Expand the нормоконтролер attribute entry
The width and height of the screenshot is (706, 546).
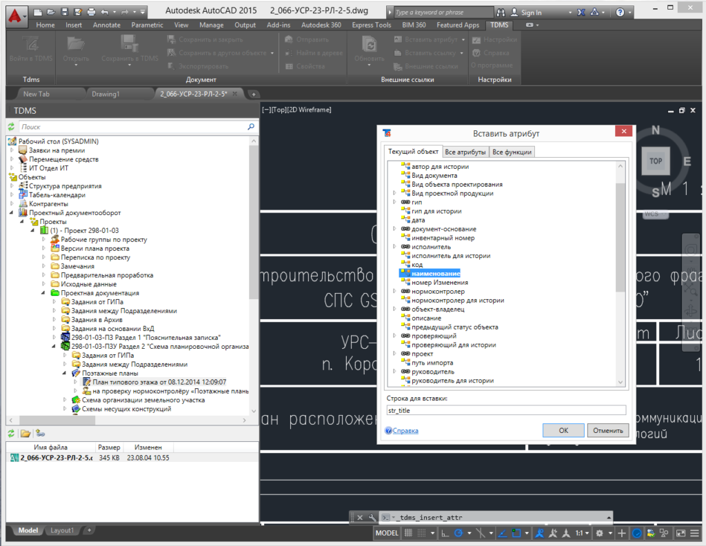point(395,291)
